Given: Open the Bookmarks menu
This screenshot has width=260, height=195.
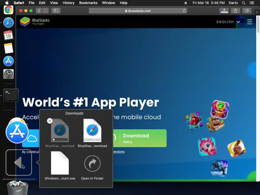Looking at the screenshot, I should 88,3.
